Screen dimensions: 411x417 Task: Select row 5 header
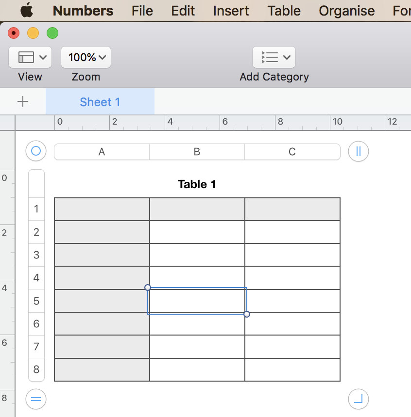click(x=36, y=301)
